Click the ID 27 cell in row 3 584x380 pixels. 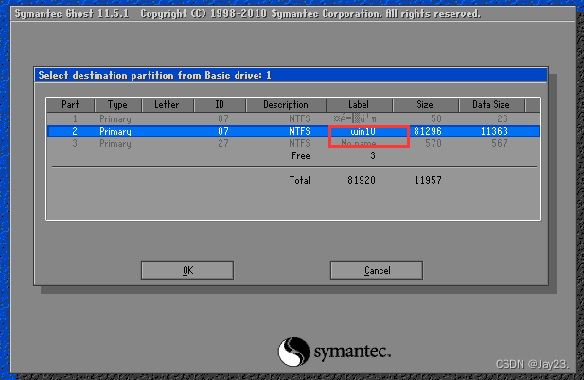[223, 144]
